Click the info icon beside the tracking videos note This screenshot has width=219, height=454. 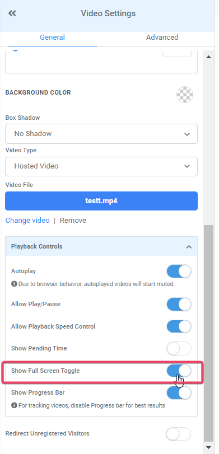click(x=14, y=405)
